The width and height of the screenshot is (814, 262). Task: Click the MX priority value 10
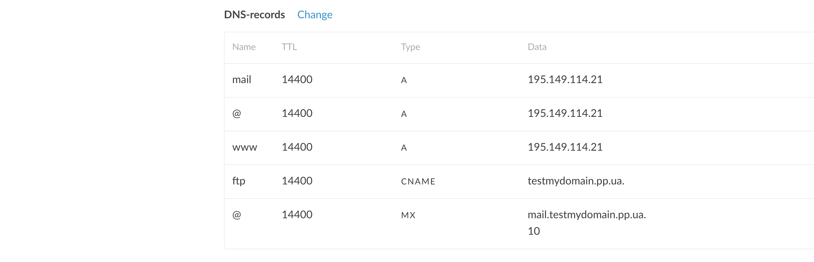click(x=533, y=231)
